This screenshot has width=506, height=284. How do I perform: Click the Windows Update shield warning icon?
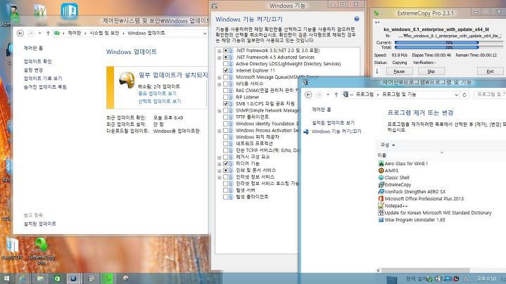(127, 80)
